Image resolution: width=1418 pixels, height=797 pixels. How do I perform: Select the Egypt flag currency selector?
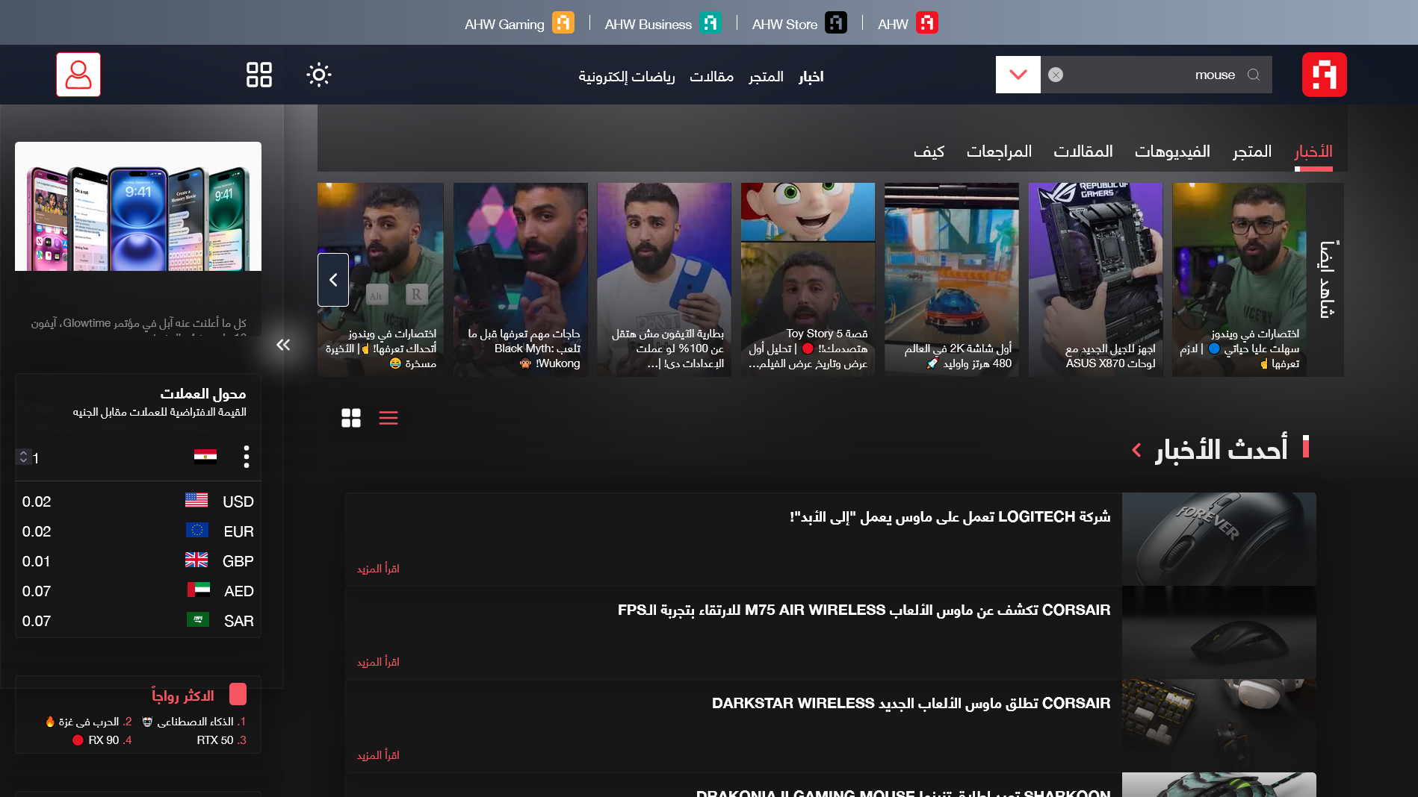205,457
